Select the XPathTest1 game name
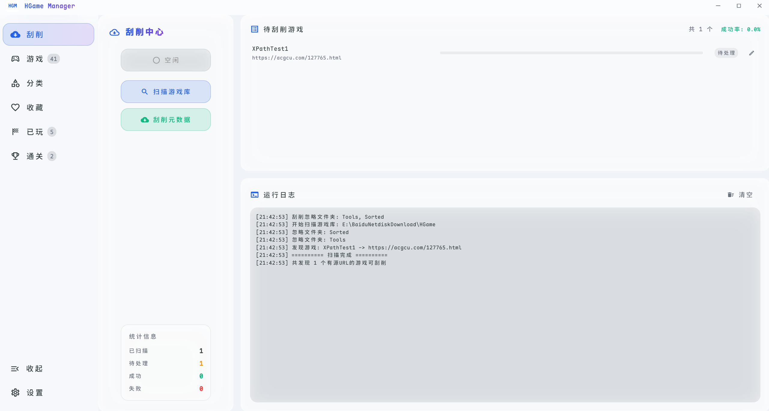Image resolution: width=769 pixels, height=411 pixels. point(270,49)
